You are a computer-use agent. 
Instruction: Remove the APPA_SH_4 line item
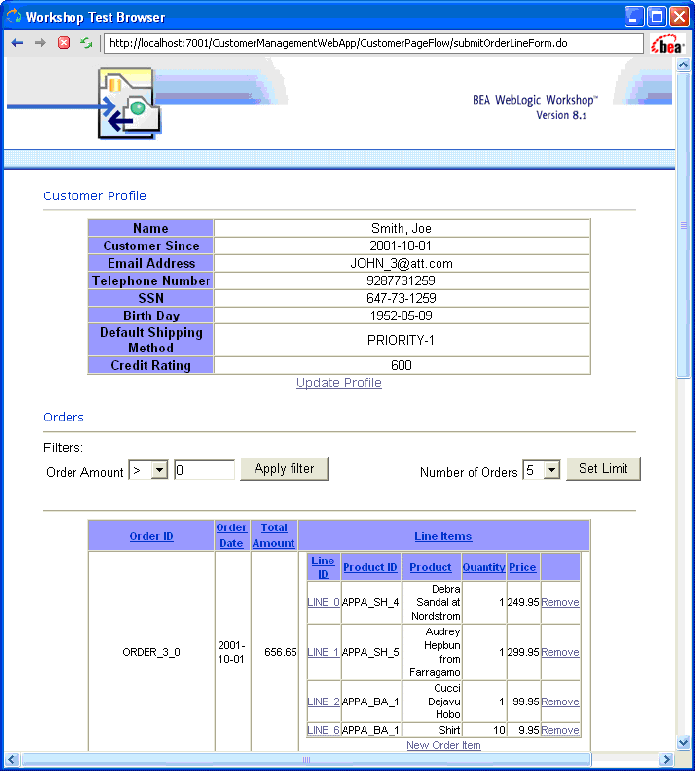click(560, 602)
